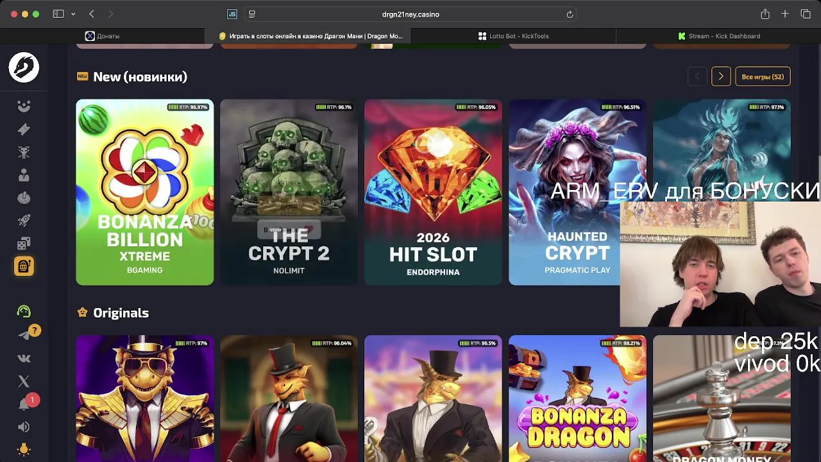
Task: Open the skull pirate icon in sidebar
Action: 24,152
